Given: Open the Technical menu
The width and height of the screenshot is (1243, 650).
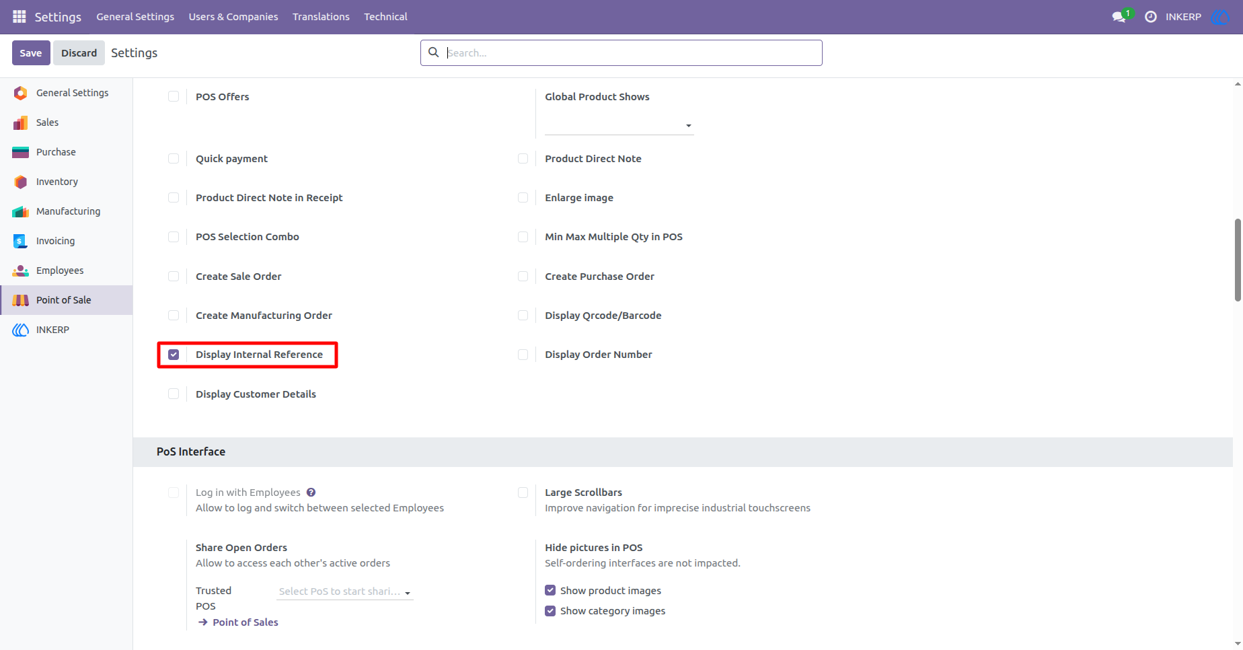Looking at the screenshot, I should [x=385, y=17].
